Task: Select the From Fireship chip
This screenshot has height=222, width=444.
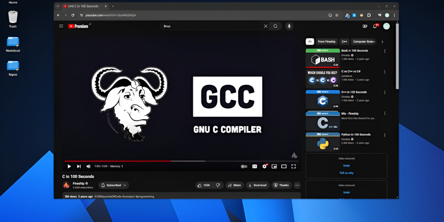Action: pyautogui.click(x=326, y=42)
